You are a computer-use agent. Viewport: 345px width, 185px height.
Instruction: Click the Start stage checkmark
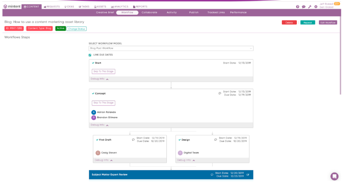click(x=93, y=63)
